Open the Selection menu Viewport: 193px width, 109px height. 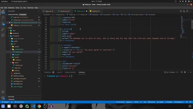pyautogui.click(x=11, y=8)
